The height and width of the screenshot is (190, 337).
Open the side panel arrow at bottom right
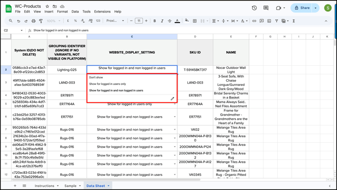click(x=329, y=186)
